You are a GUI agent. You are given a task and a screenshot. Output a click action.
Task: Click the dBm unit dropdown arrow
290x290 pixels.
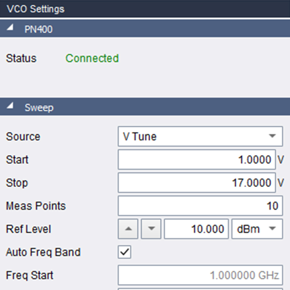click(273, 229)
